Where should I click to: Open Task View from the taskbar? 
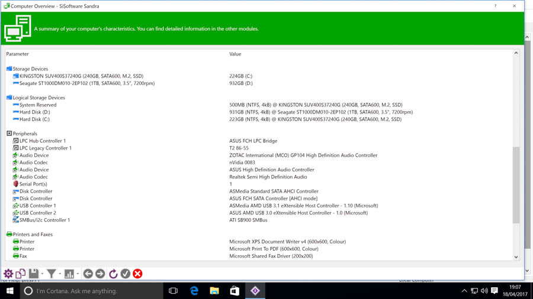tap(174, 291)
